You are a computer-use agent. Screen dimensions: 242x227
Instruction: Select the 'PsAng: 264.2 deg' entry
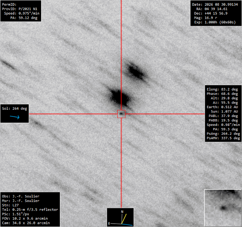coord(223,133)
